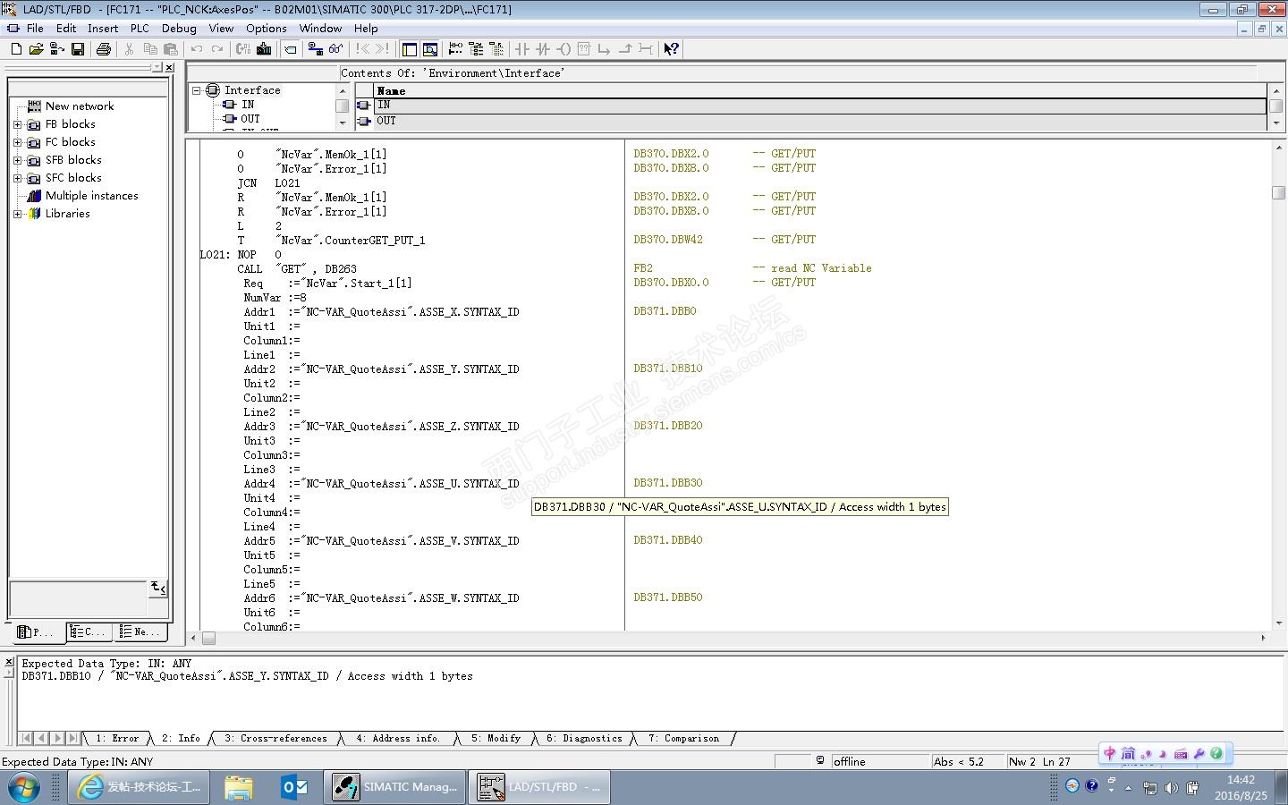Open the Debug menu

tap(179, 28)
